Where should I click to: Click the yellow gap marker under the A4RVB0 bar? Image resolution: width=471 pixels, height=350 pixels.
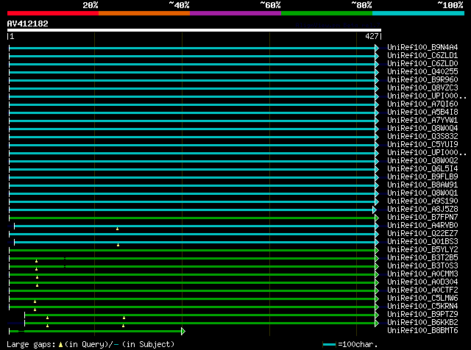(118, 229)
